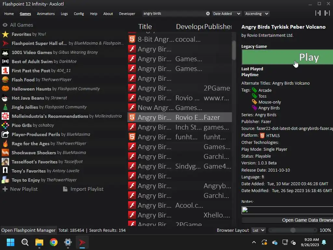Open Rage for the Ages flame icon

point(5,144)
